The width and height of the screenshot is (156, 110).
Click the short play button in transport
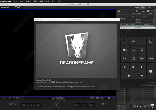77,105
